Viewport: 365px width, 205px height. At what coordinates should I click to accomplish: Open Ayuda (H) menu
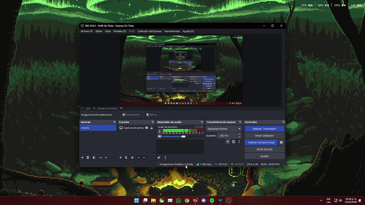coord(188,31)
